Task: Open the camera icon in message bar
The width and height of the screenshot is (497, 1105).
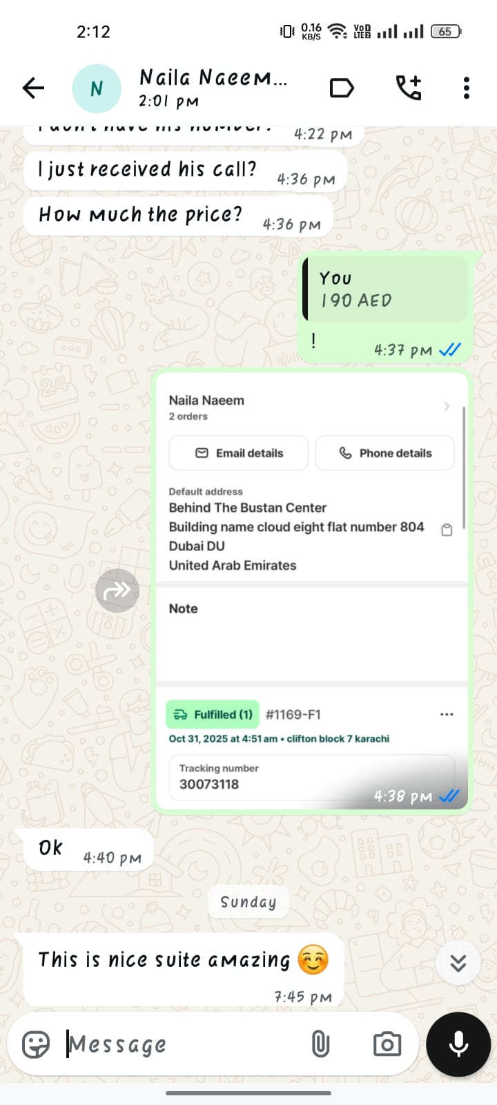Action: click(x=387, y=1044)
